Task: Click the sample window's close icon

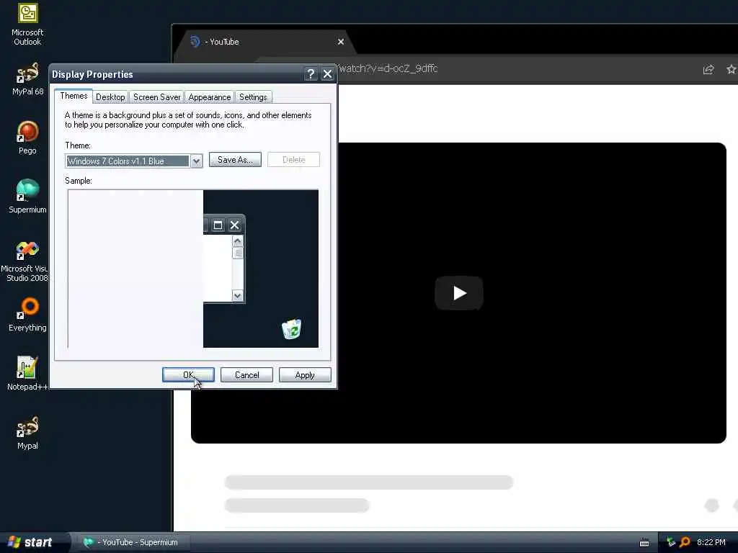Action: click(x=234, y=225)
